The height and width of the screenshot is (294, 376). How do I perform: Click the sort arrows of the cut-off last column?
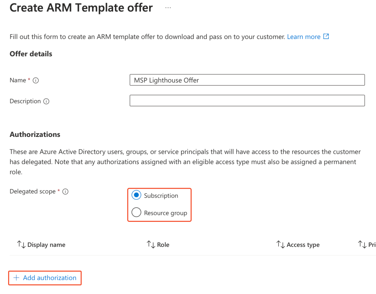click(362, 244)
